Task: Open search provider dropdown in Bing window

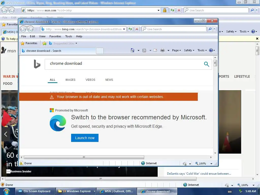Action: pyautogui.click(x=214, y=29)
